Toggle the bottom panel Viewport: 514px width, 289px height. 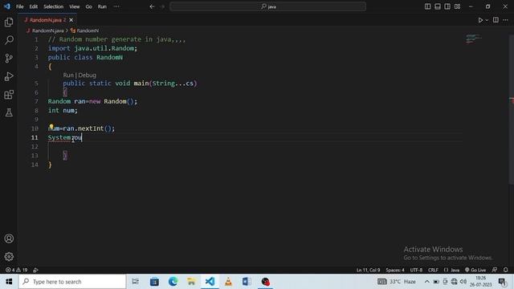[x=437, y=6]
